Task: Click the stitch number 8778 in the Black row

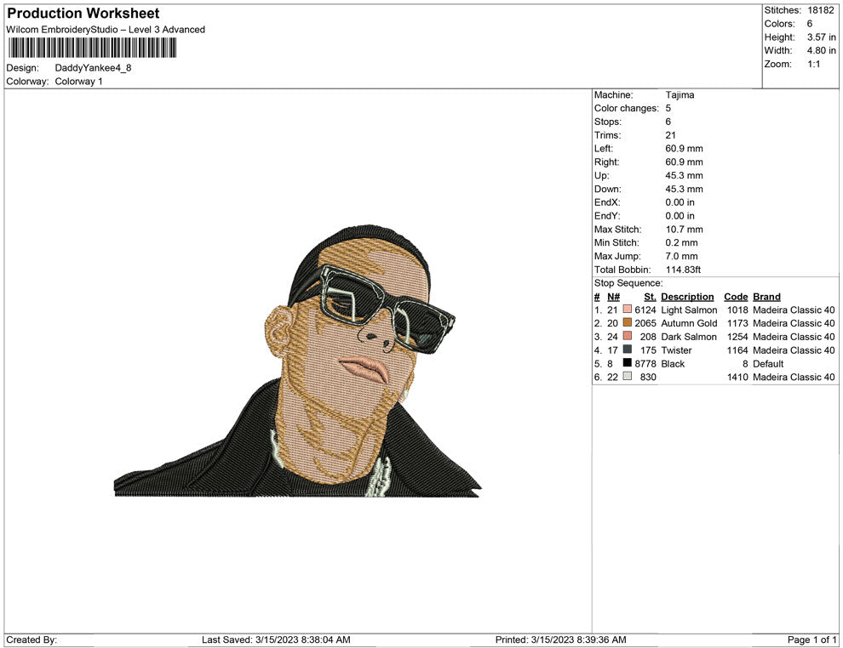Action: click(x=645, y=363)
